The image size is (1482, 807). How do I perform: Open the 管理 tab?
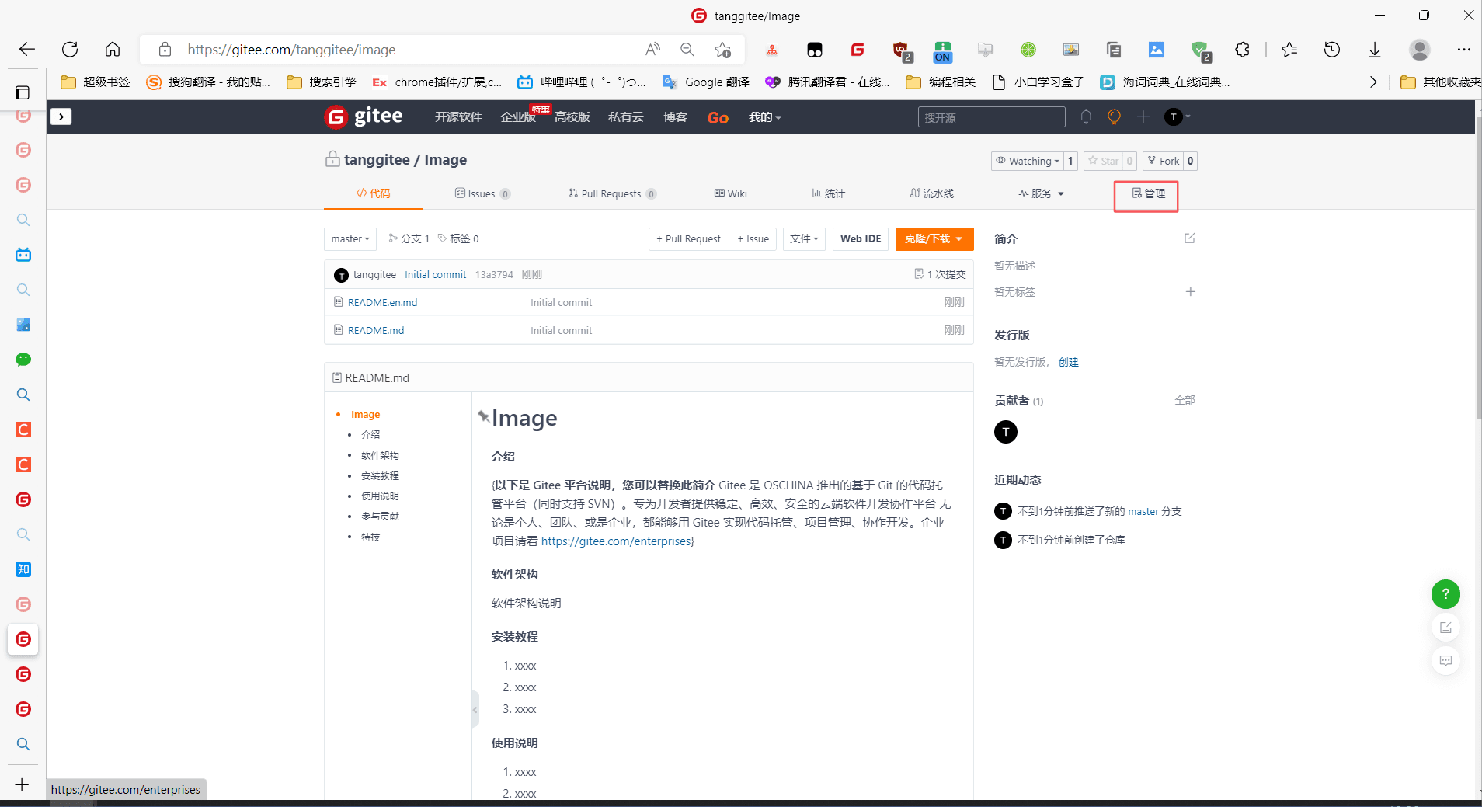(x=1147, y=193)
